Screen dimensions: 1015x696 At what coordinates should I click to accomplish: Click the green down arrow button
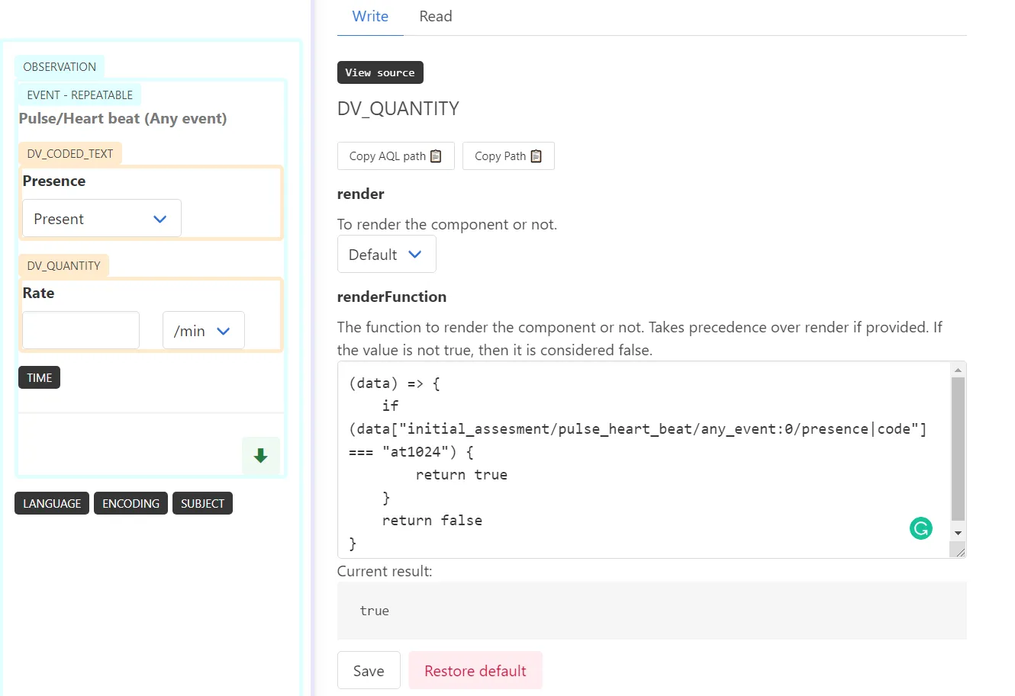pyautogui.click(x=260, y=456)
